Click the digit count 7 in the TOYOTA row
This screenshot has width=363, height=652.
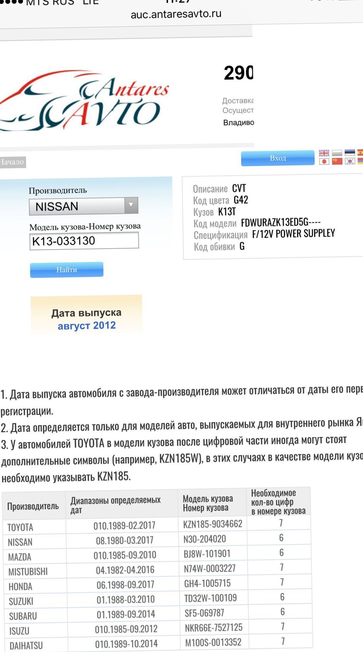click(281, 523)
